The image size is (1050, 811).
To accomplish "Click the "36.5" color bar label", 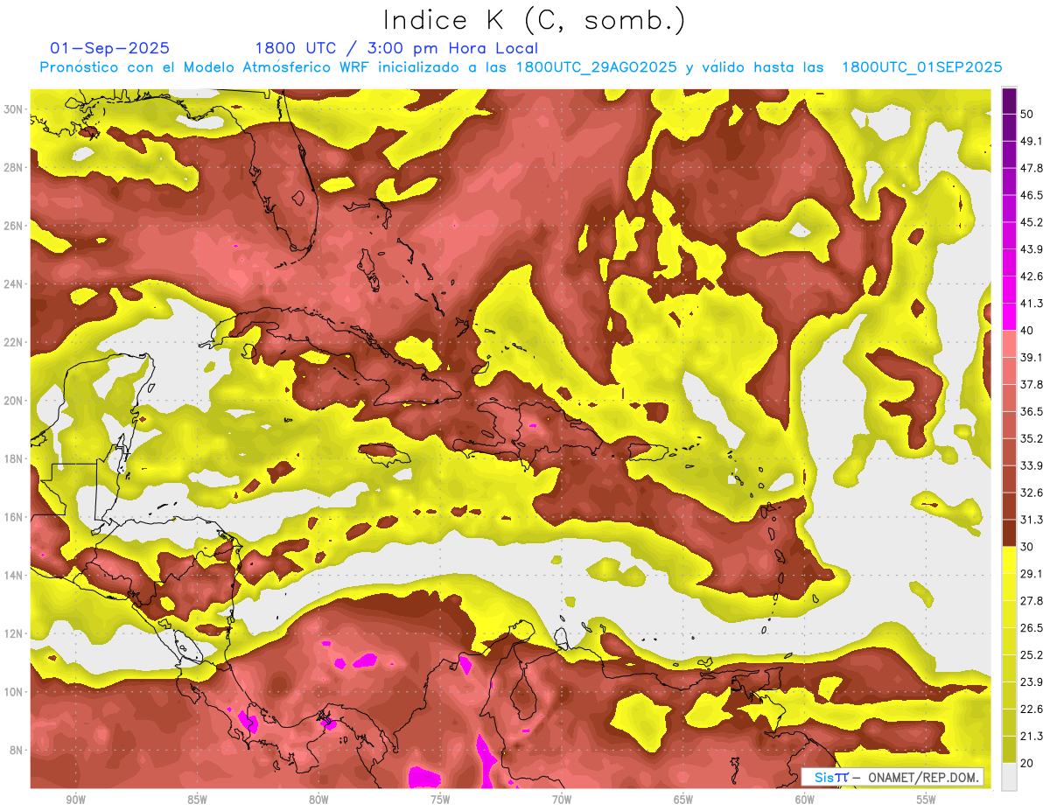I will pyautogui.click(x=1031, y=411).
